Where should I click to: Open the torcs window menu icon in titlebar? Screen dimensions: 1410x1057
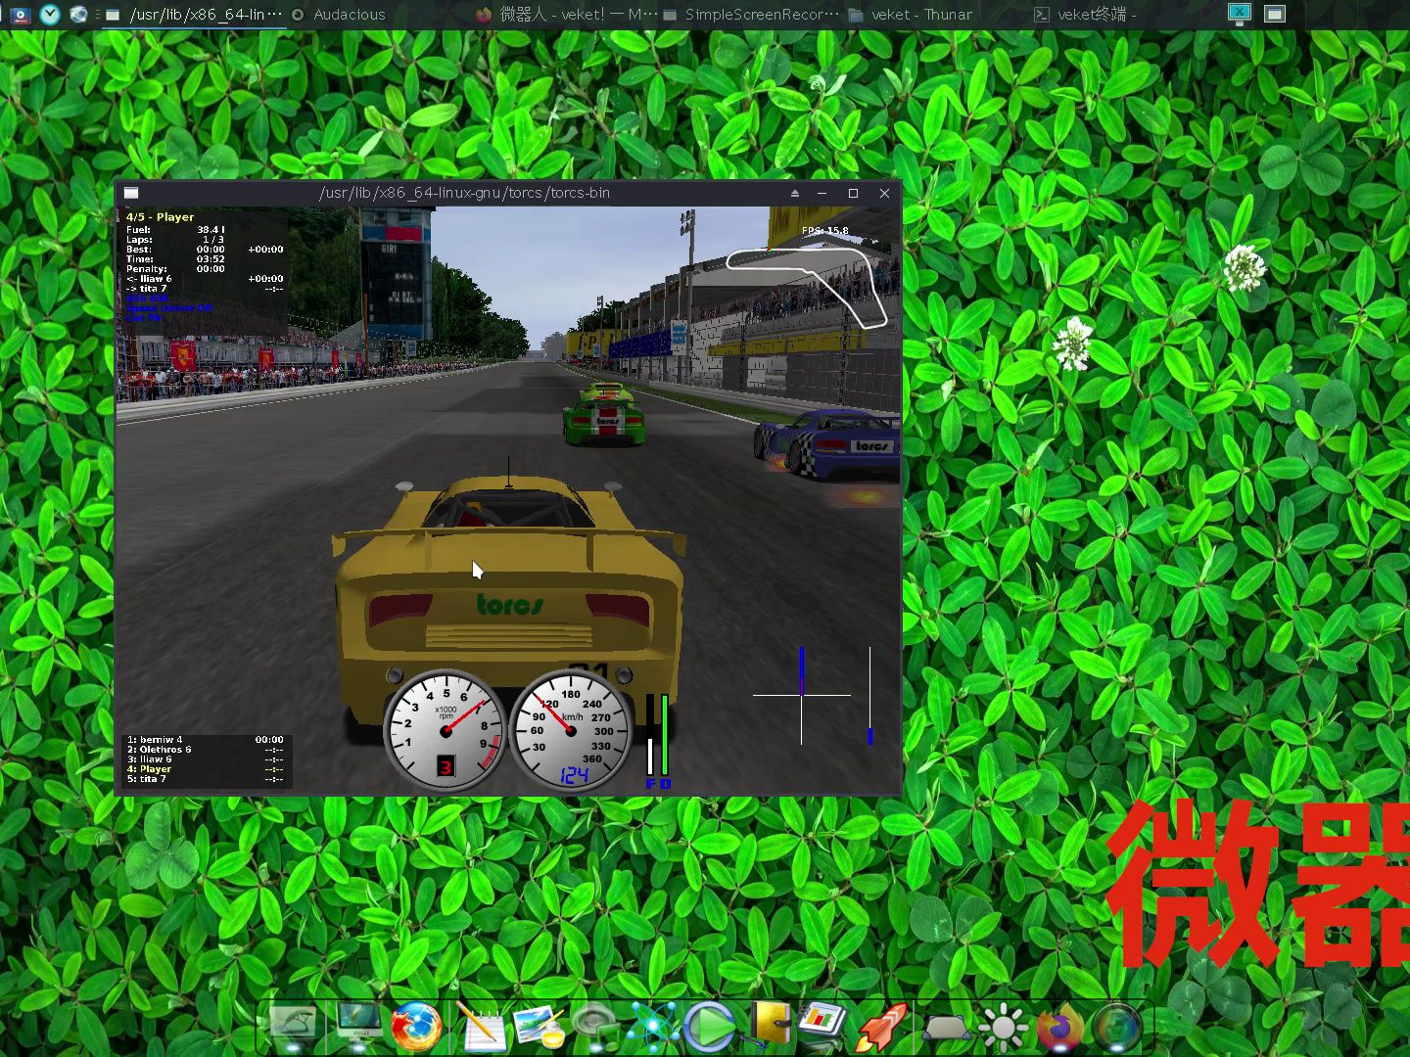point(131,194)
